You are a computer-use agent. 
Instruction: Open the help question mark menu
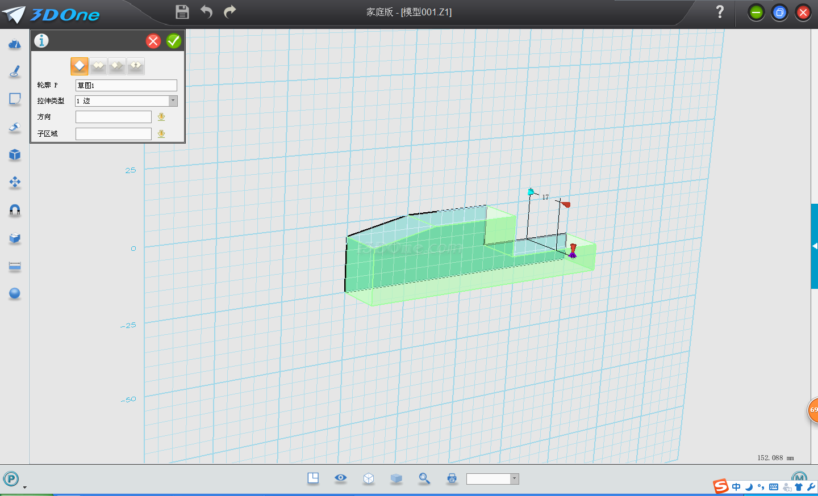coord(720,12)
